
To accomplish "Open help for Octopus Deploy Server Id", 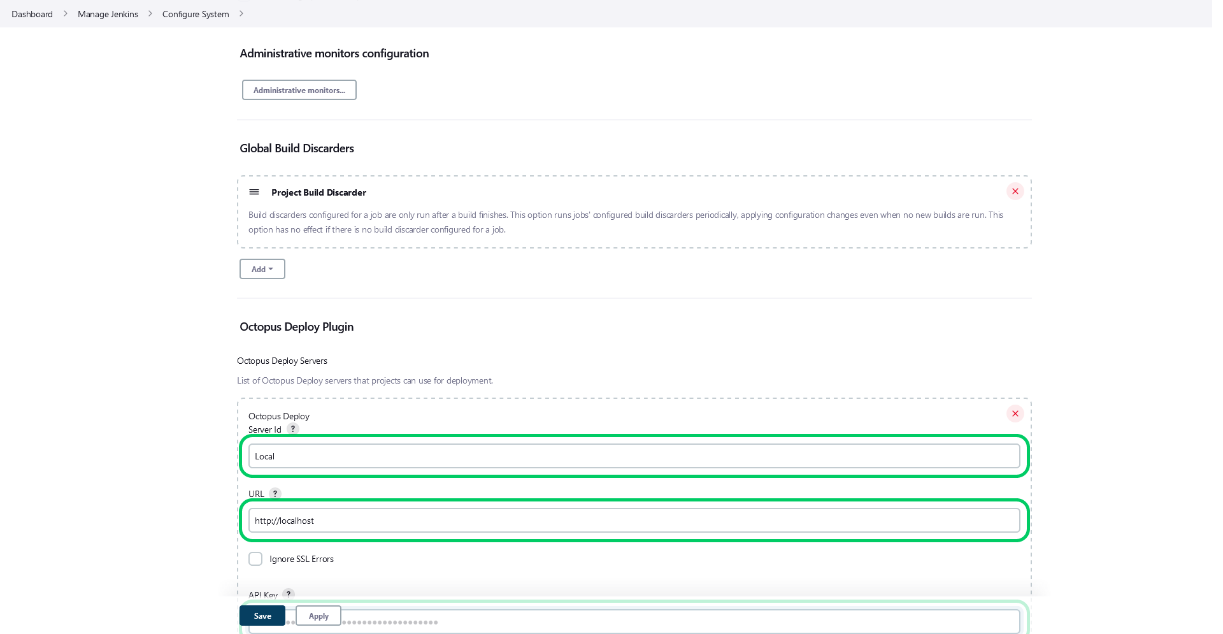I will point(293,429).
